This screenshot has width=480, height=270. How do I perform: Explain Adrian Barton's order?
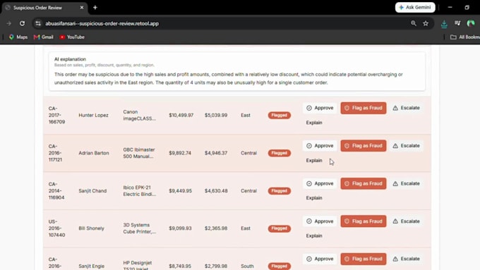314,161
